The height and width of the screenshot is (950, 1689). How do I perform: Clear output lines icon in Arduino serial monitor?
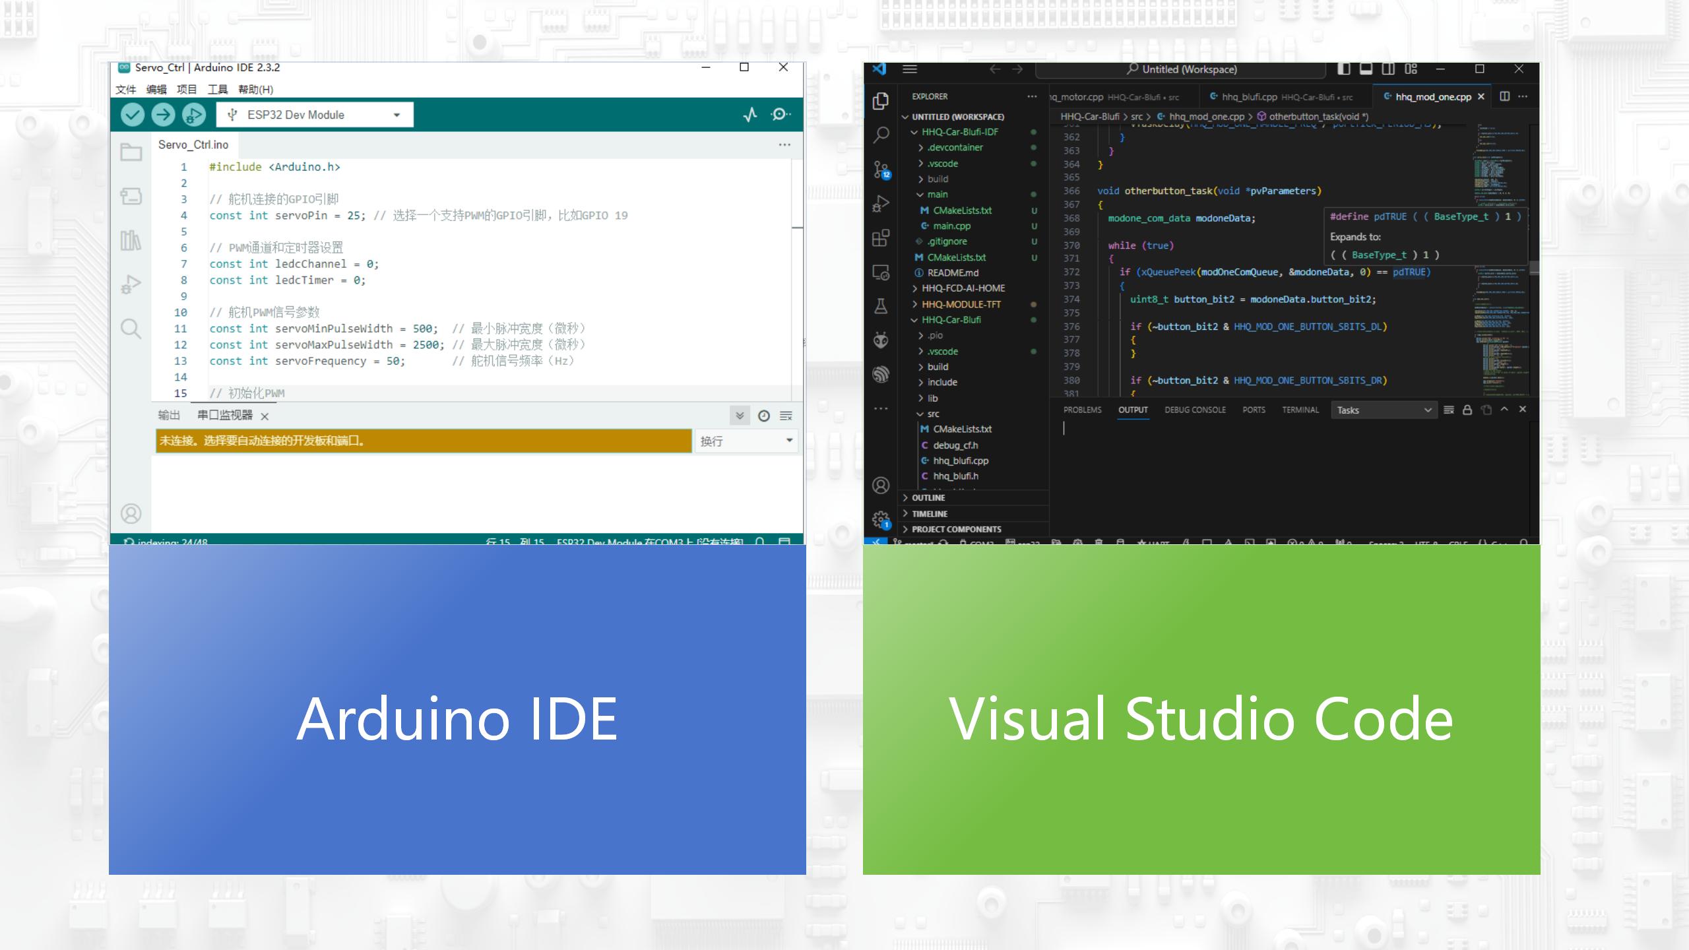[x=786, y=416]
